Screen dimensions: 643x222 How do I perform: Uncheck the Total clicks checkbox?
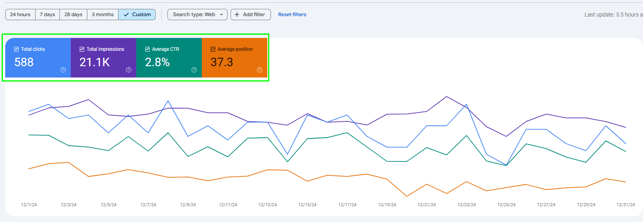point(17,49)
